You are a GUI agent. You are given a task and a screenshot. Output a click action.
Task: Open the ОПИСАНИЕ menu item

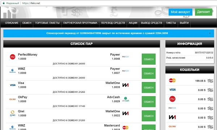pyautogui.click(x=12, y=23)
